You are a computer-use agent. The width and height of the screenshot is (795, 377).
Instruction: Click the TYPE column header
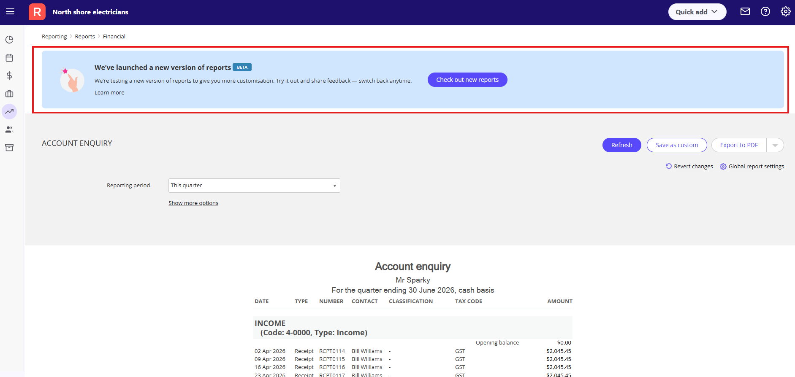[x=301, y=302]
